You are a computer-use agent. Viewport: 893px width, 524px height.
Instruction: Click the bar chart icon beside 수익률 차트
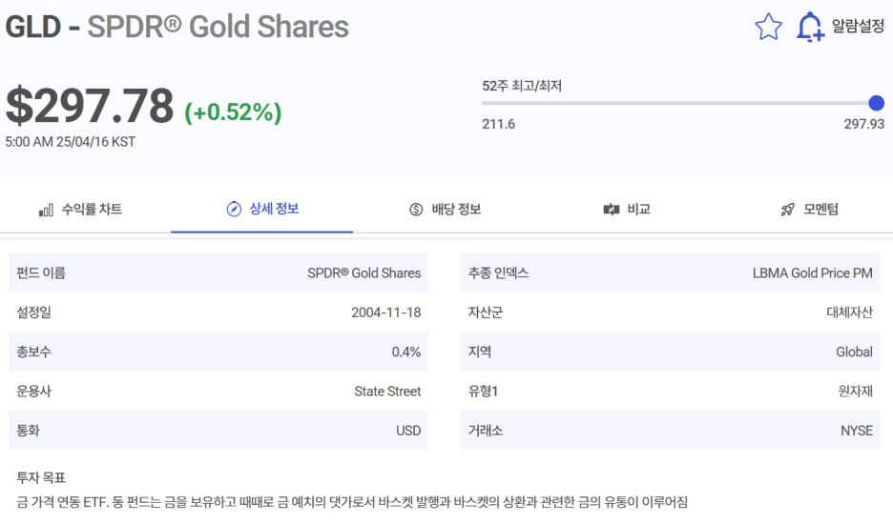pos(46,210)
